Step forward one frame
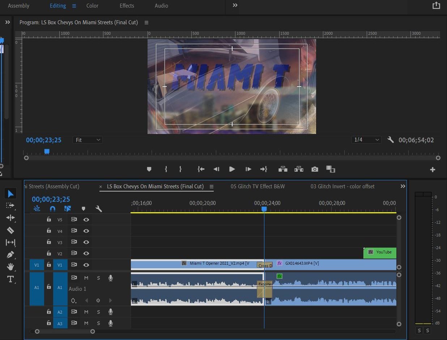Viewport: 447px width, 340px height. 248,169
